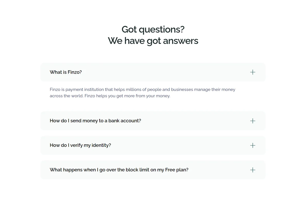Click the plus icon next to verify identity question
The height and width of the screenshot is (205, 306).
(x=253, y=145)
